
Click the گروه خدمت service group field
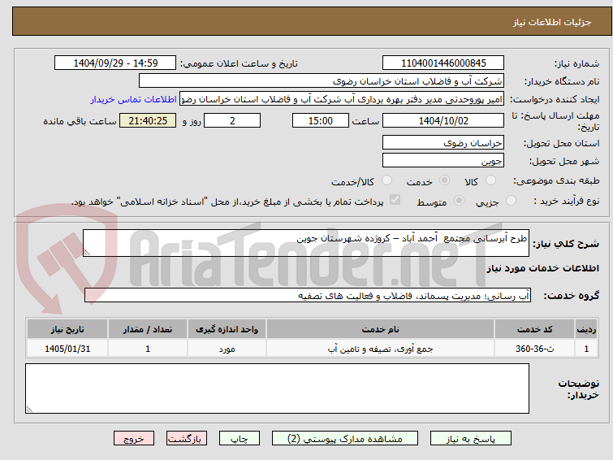[x=307, y=296]
